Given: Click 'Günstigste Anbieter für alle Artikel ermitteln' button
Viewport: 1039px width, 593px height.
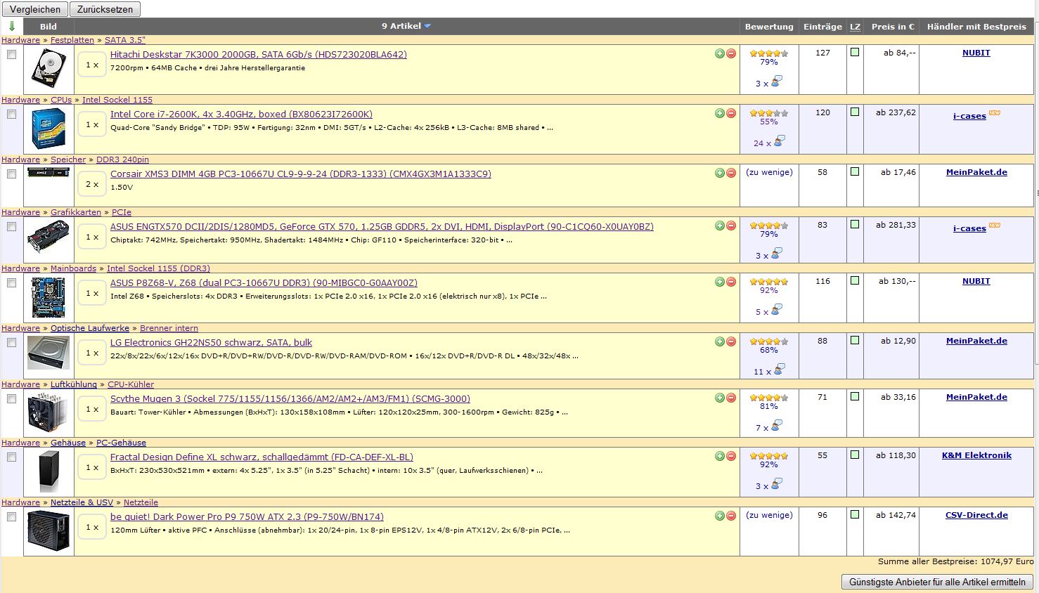Looking at the screenshot, I should 937,582.
